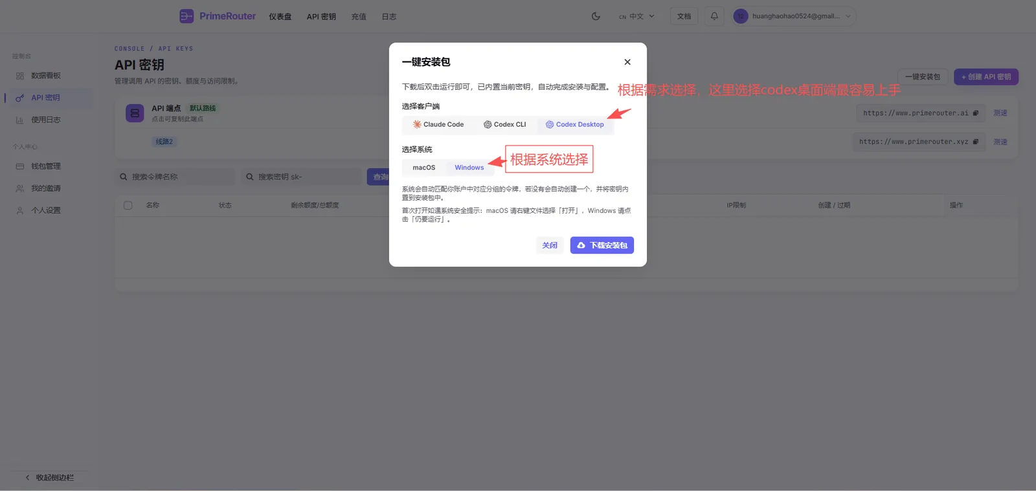Screen dimensions: 1036x491
Task: Click the 默认路线 badge
Action: tap(203, 108)
